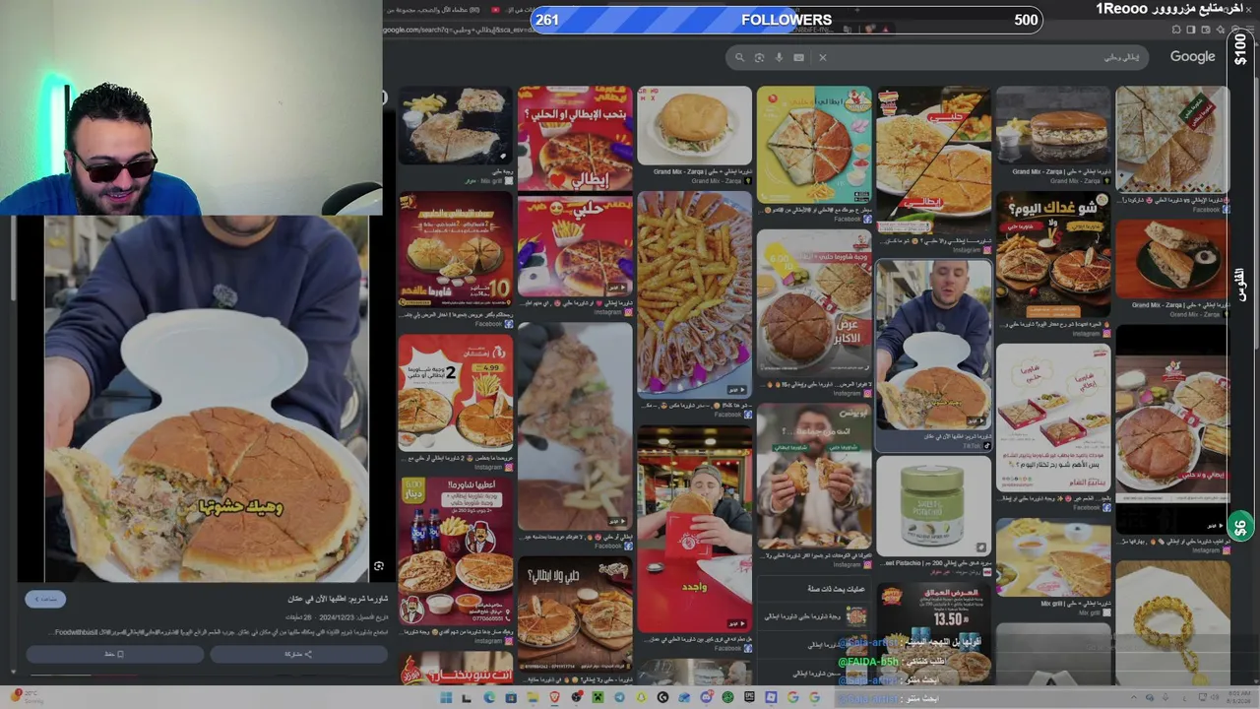Open the man eating in red restaurant image result
The width and height of the screenshot is (1260, 709).
(694, 527)
